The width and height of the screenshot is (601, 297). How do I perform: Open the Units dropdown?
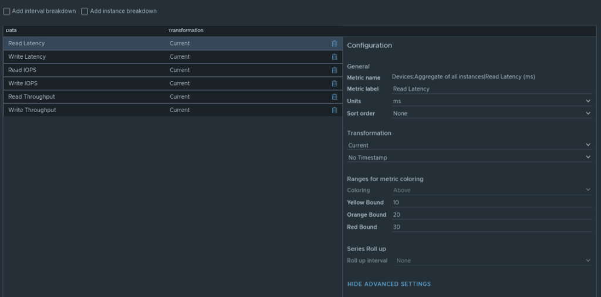coord(491,101)
